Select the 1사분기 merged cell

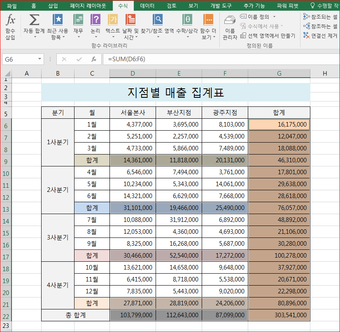tap(58, 142)
